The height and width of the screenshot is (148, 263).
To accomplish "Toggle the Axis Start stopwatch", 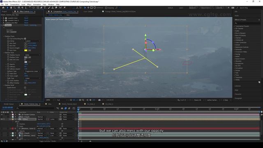I will [x=8, y=43].
